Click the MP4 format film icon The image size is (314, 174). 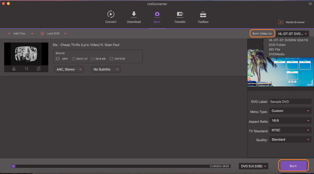[x=58, y=59]
